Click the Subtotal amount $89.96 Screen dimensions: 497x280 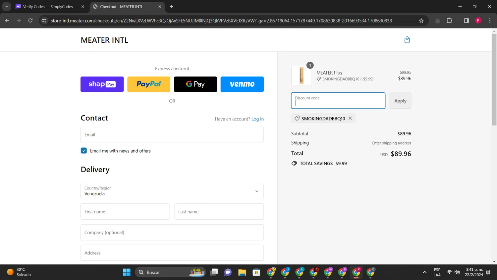(x=404, y=134)
